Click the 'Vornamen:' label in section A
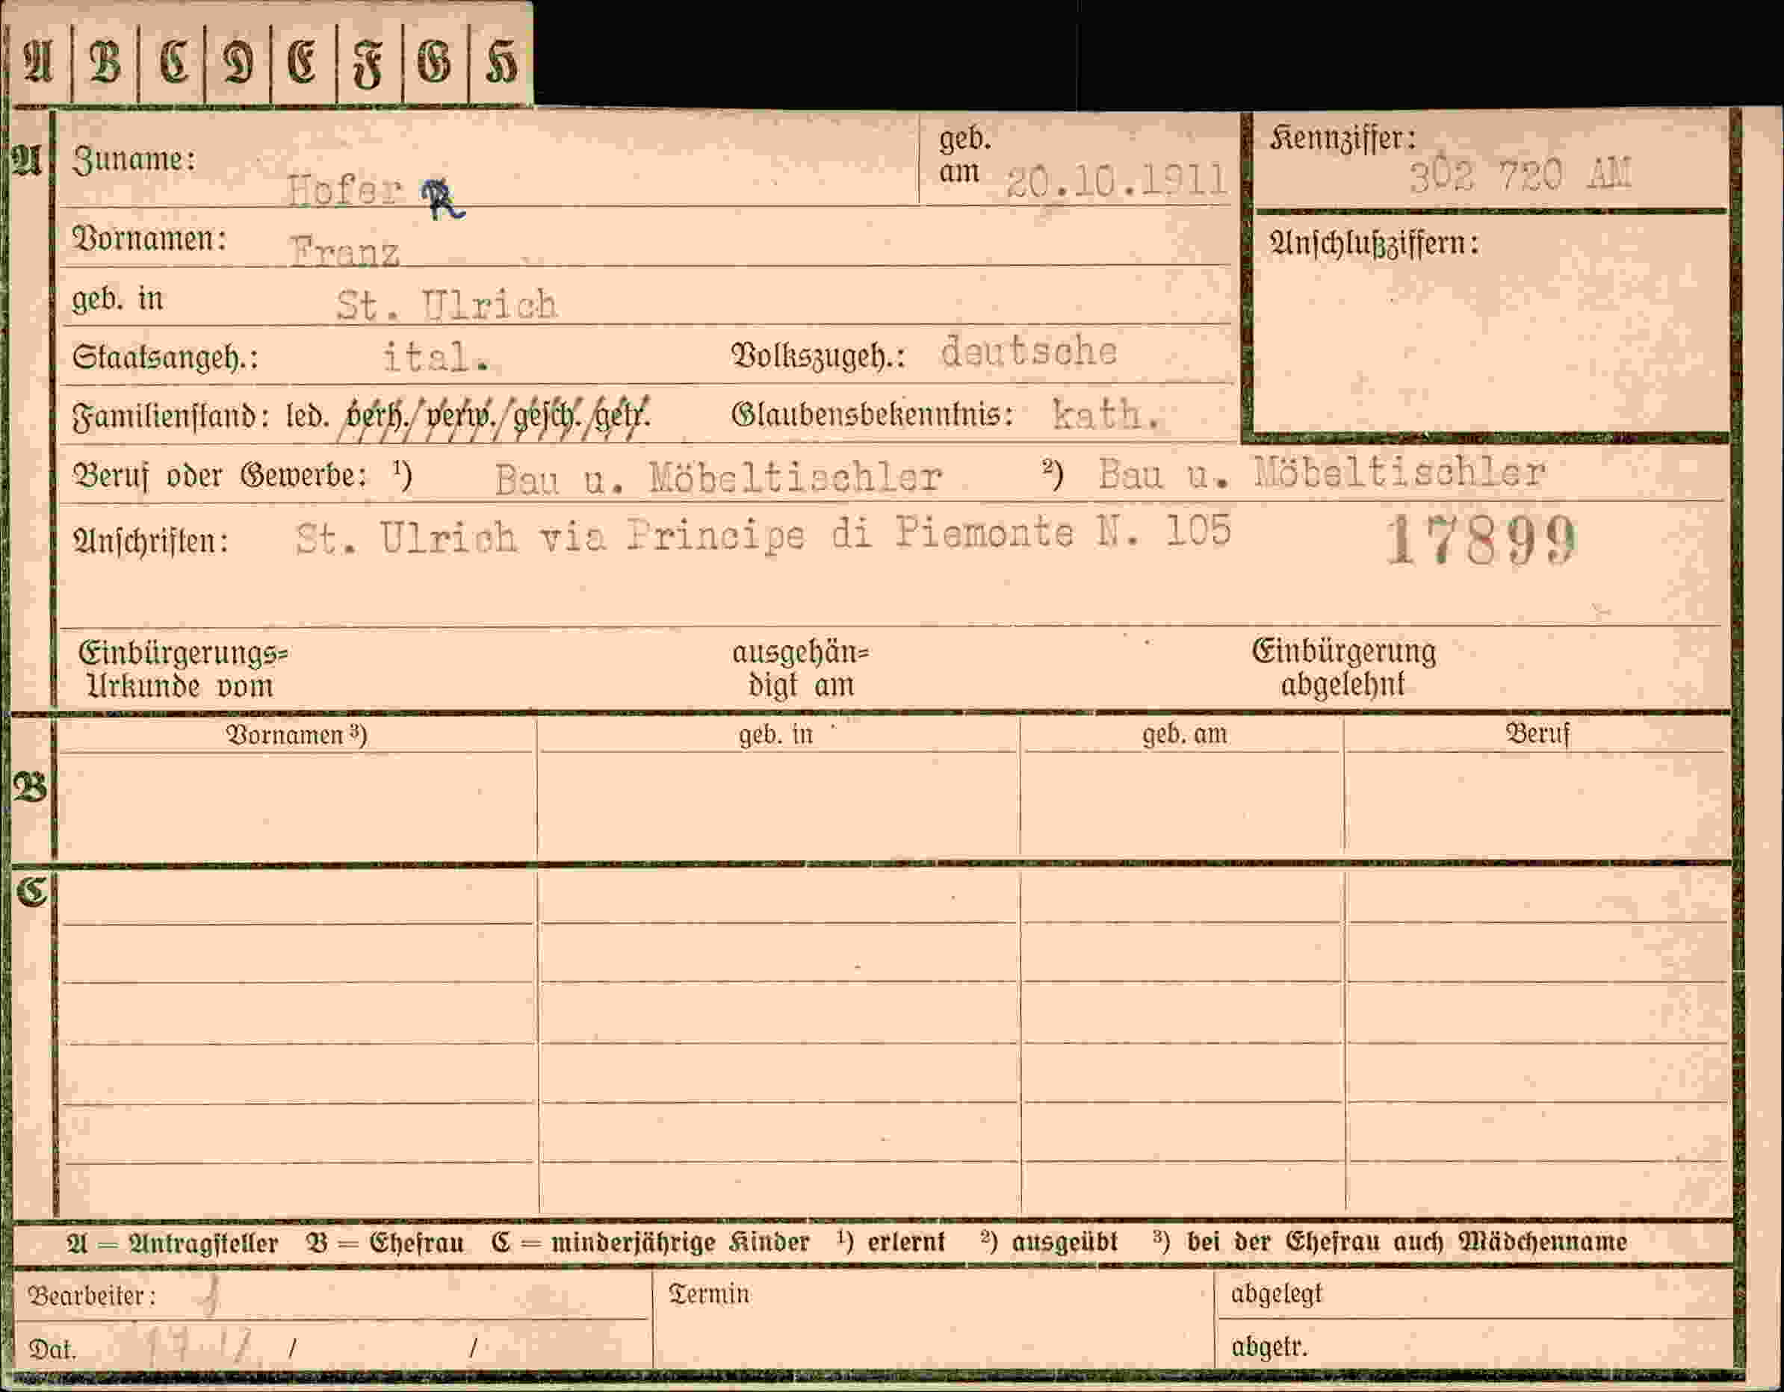Viewport: 1784px width, 1392px height. (149, 239)
